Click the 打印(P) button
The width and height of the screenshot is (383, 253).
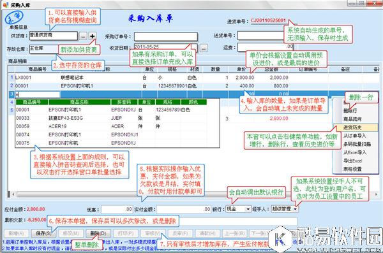coord(126,233)
